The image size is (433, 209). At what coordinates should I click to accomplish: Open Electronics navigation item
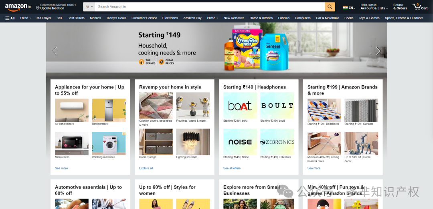[170, 18]
